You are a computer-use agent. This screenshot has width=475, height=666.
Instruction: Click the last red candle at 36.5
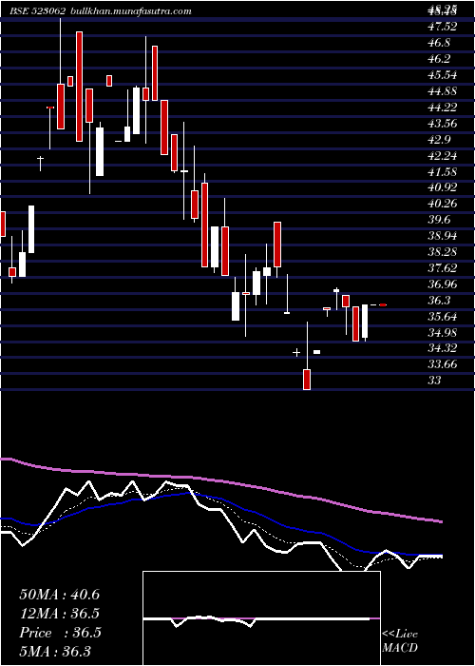383,305
